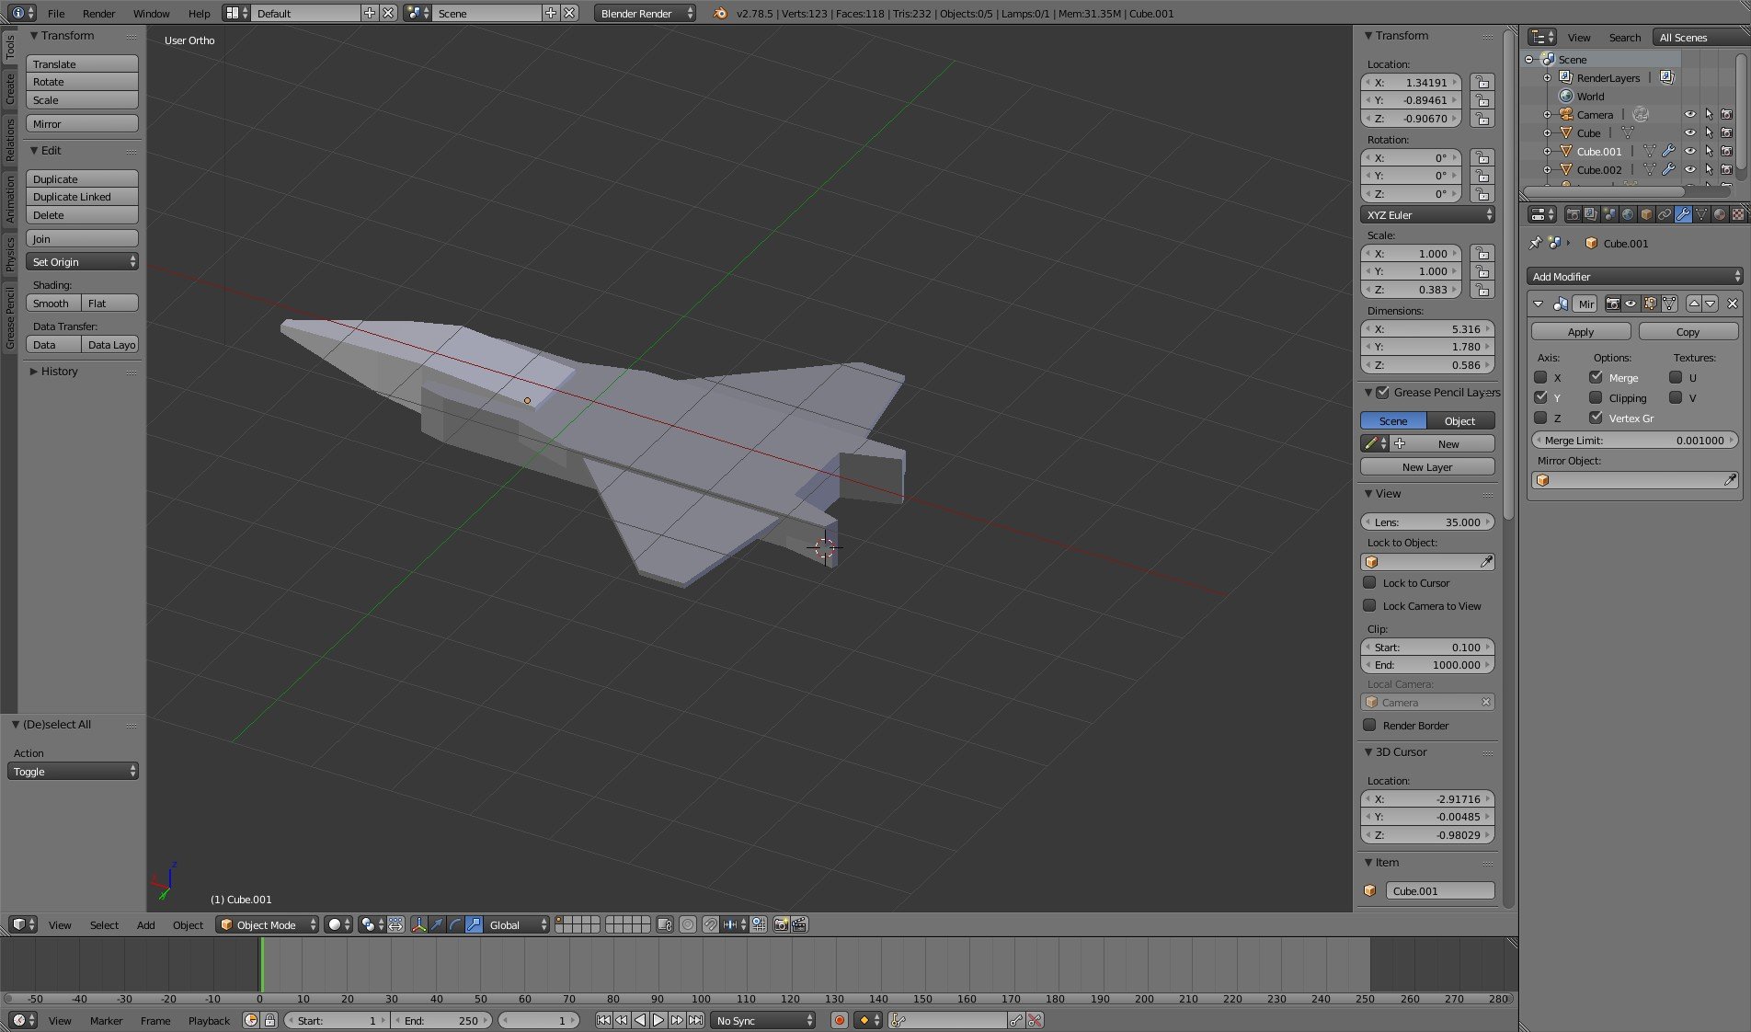This screenshot has height=1032, width=1751.
Task: Open the Render Layers properties tab icon
Action: (1591, 214)
